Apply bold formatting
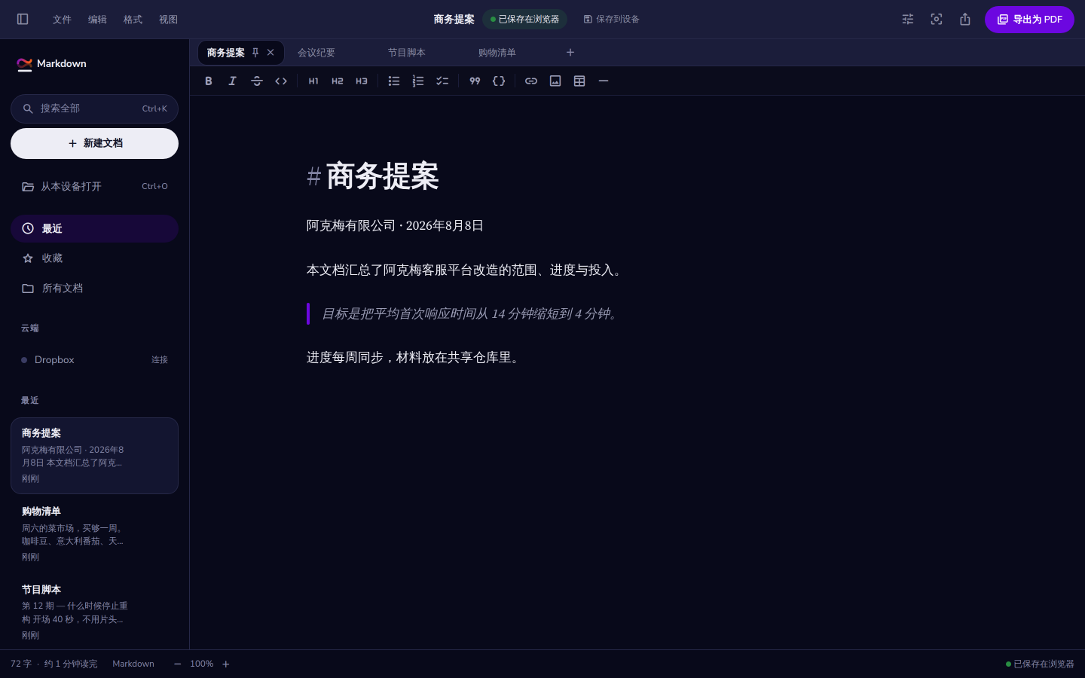Image resolution: width=1085 pixels, height=678 pixels. [x=209, y=81]
